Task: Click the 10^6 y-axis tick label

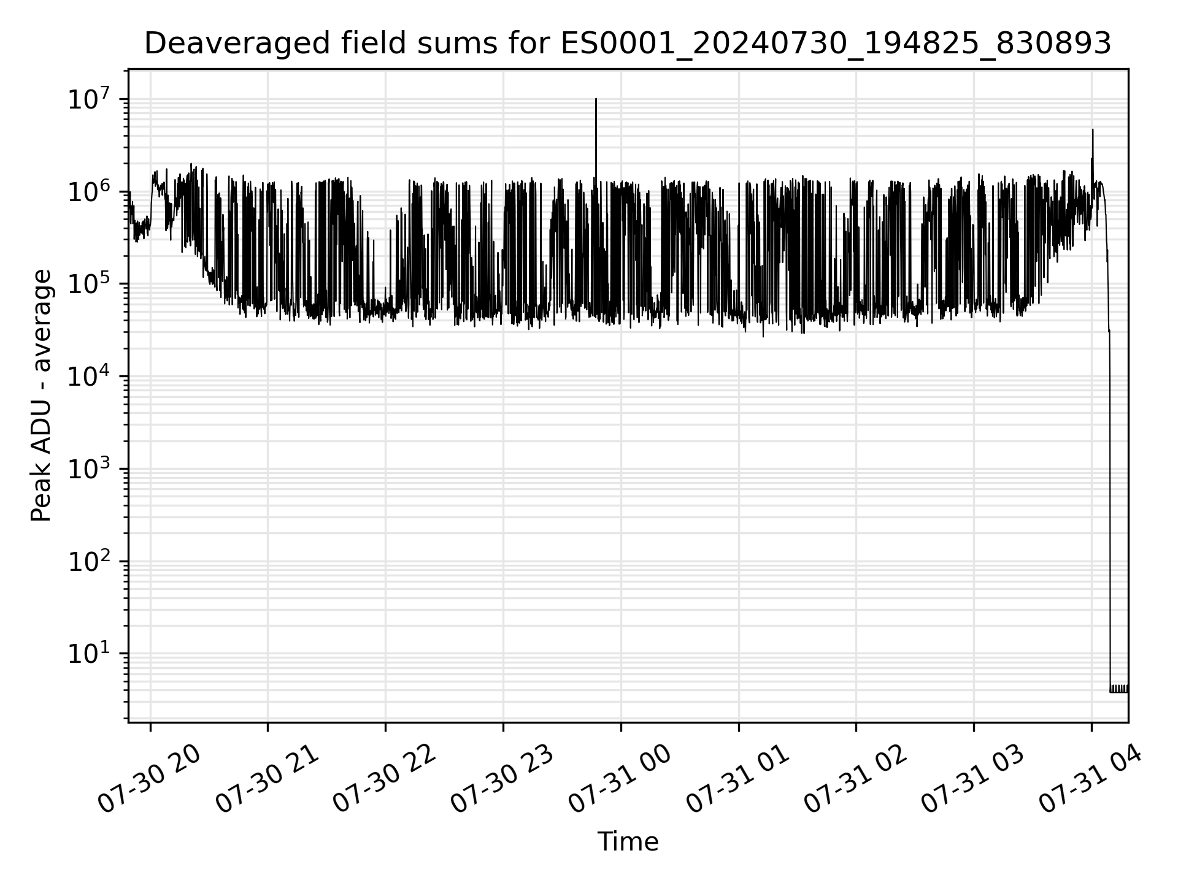Action: (x=90, y=191)
